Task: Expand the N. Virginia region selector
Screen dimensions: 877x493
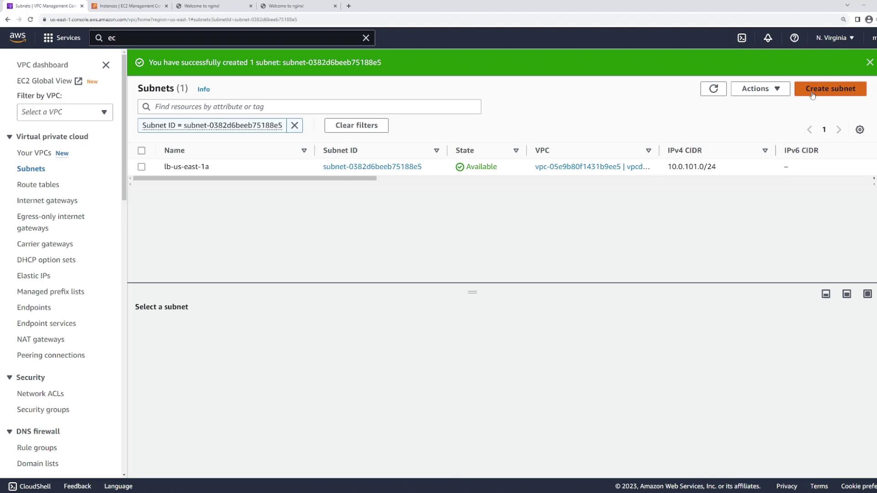Action: click(835, 38)
